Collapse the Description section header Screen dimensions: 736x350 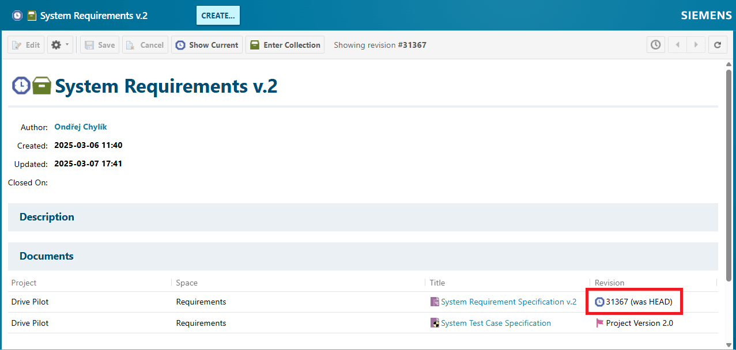(47, 217)
